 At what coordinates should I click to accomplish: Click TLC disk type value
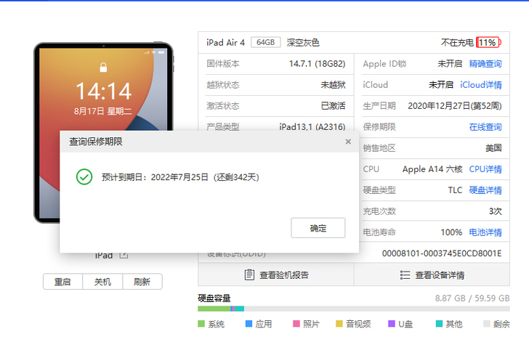coord(455,190)
